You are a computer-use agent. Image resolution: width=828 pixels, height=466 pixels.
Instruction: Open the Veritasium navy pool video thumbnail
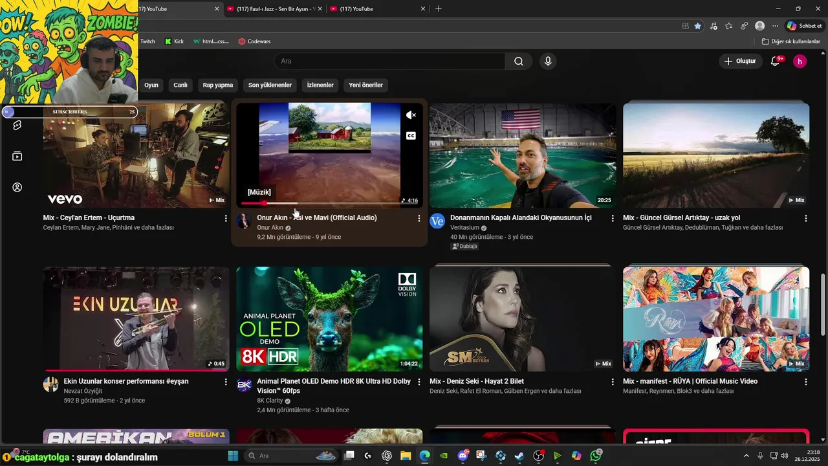[523, 155]
